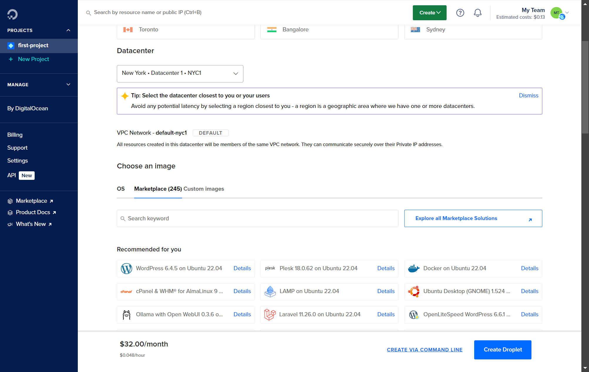Click the cPanel logo icon
The height and width of the screenshot is (372, 589).
click(127, 291)
